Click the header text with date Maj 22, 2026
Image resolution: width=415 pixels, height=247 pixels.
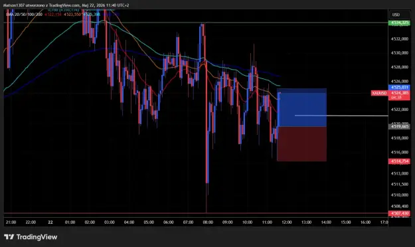pyautogui.click(x=66, y=5)
